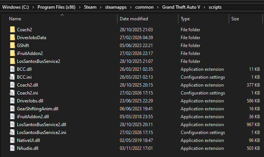
Task: Navigate to Program Files (x86) breadcrumb
Action: pyautogui.click(x=56, y=7)
